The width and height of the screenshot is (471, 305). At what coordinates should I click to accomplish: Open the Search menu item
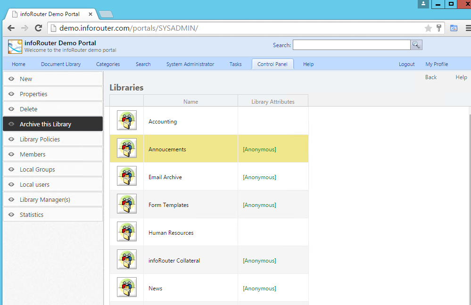143,64
